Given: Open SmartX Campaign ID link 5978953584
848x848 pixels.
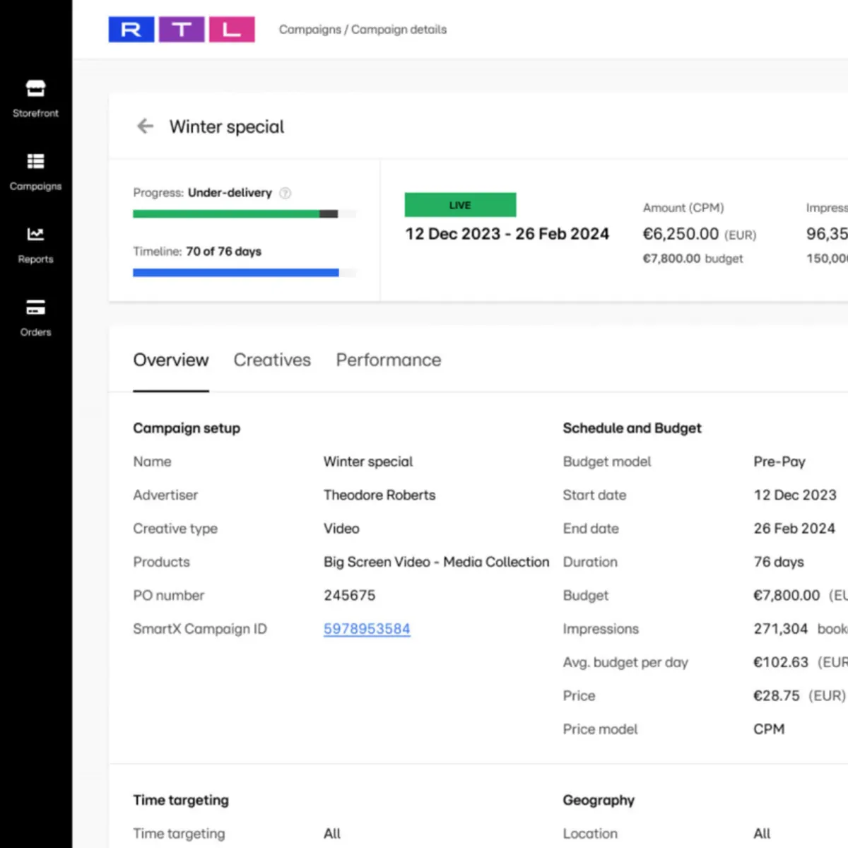Looking at the screenshot, I should point(367,628).
